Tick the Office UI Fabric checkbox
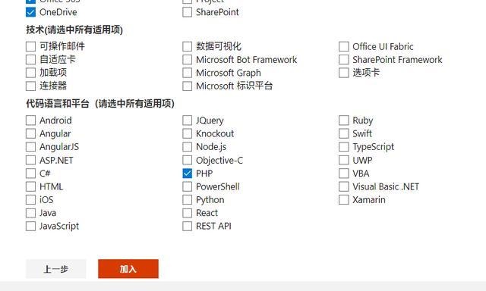 [x=344, y=46]
